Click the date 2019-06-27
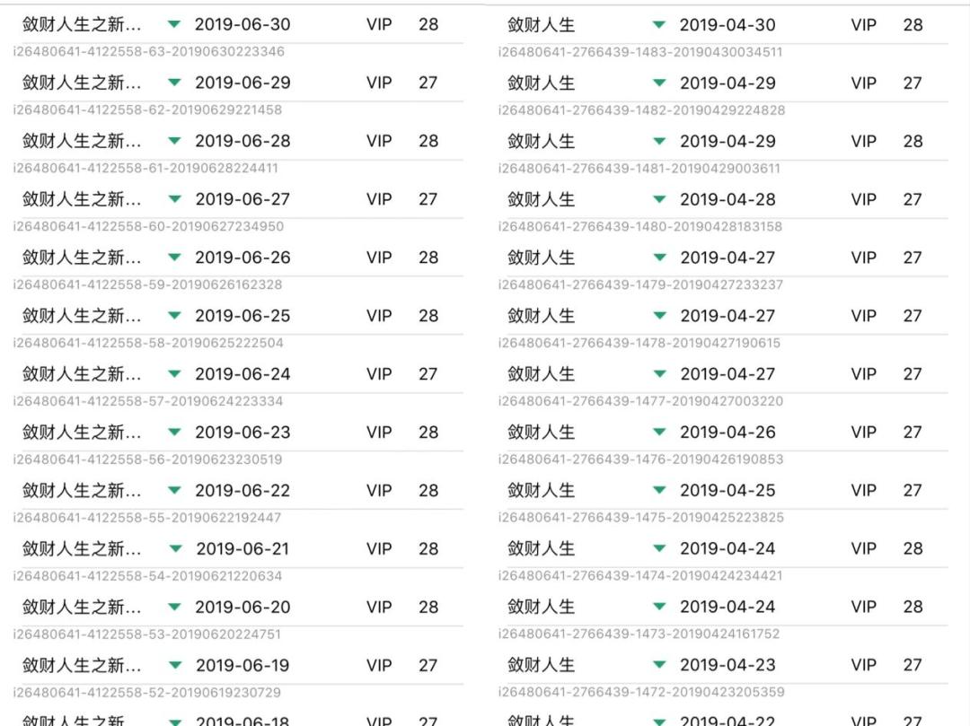 point(243,199)
